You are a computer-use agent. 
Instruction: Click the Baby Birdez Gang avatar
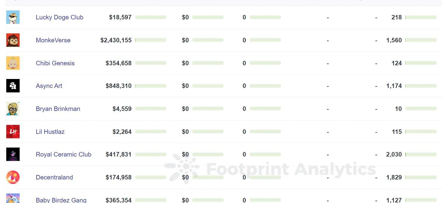(x=13, y=198)
